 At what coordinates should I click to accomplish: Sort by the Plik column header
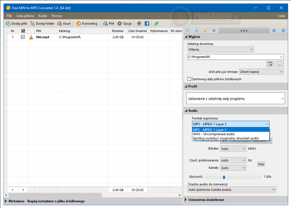click(46, 31)
